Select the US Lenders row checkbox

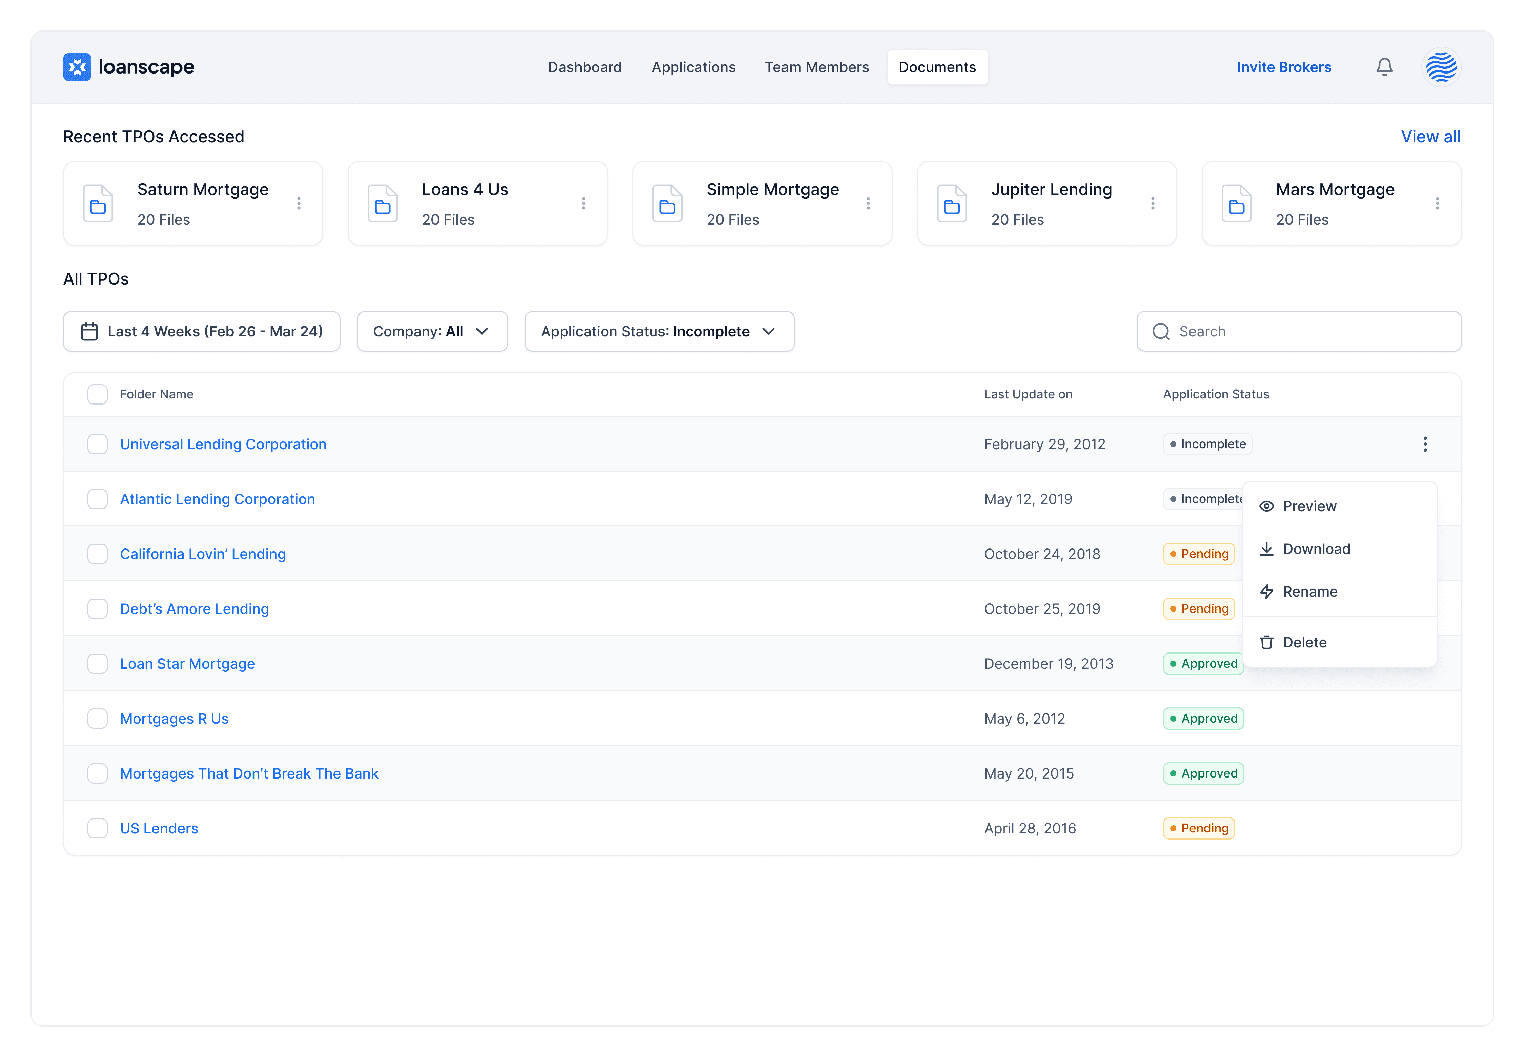(97, 828)
